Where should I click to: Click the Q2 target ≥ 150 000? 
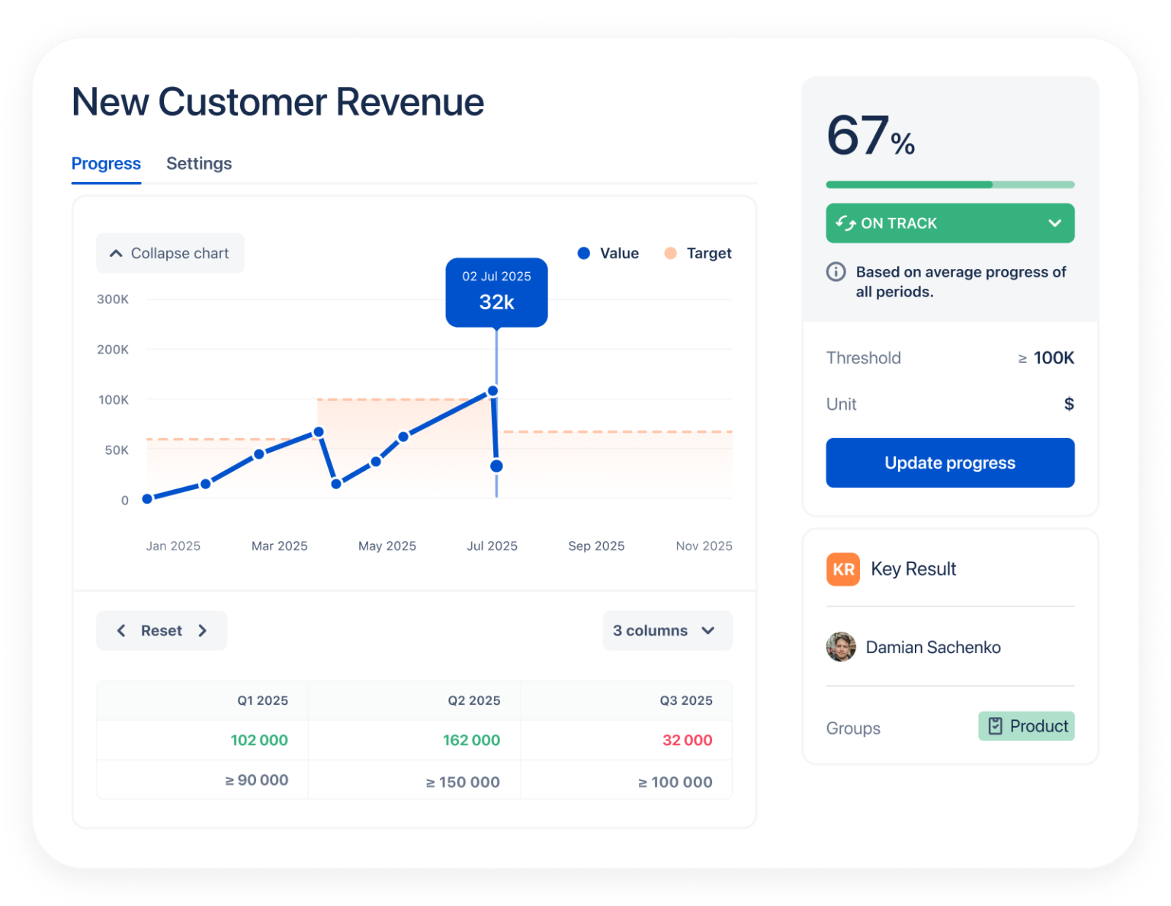click(463, 782)
